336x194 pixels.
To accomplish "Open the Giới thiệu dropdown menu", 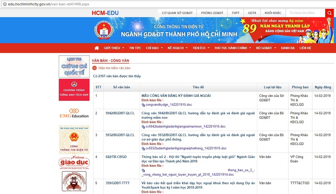I will coord(114,48).
